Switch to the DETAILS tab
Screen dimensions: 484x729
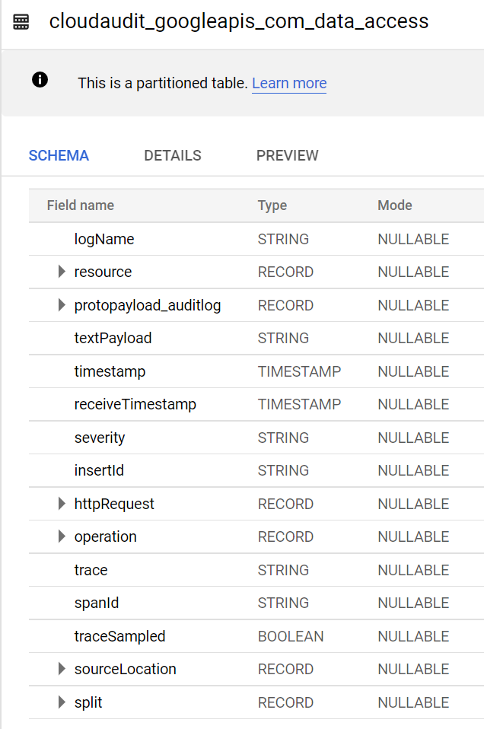tap(172, 155)
